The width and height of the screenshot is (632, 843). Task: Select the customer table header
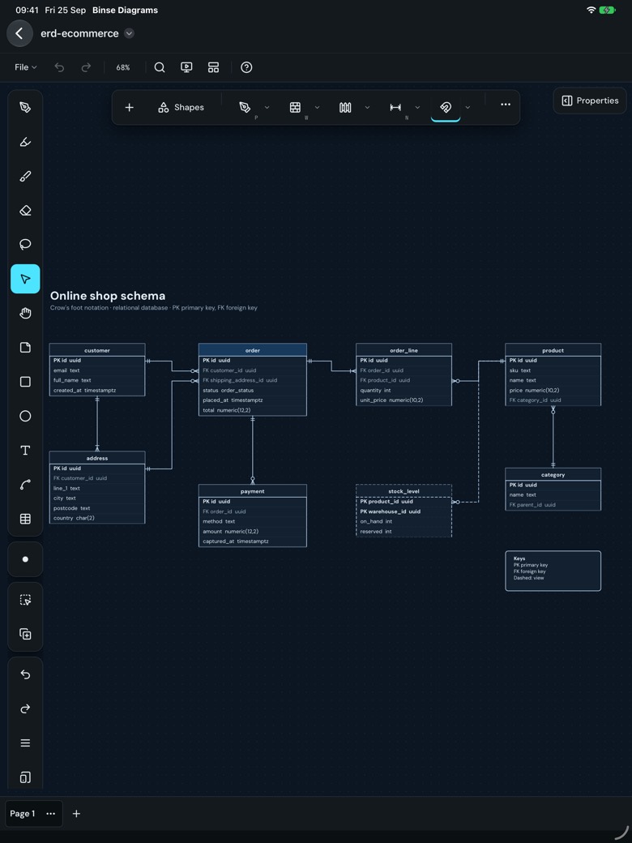97,350
